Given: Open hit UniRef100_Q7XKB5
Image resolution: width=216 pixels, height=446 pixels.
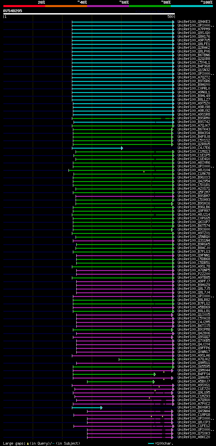Looking at the screenshot, I should coord(194,341).
